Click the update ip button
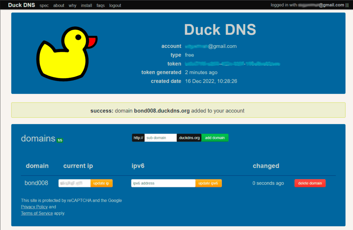353x230 pixels. tap(101, 183)
